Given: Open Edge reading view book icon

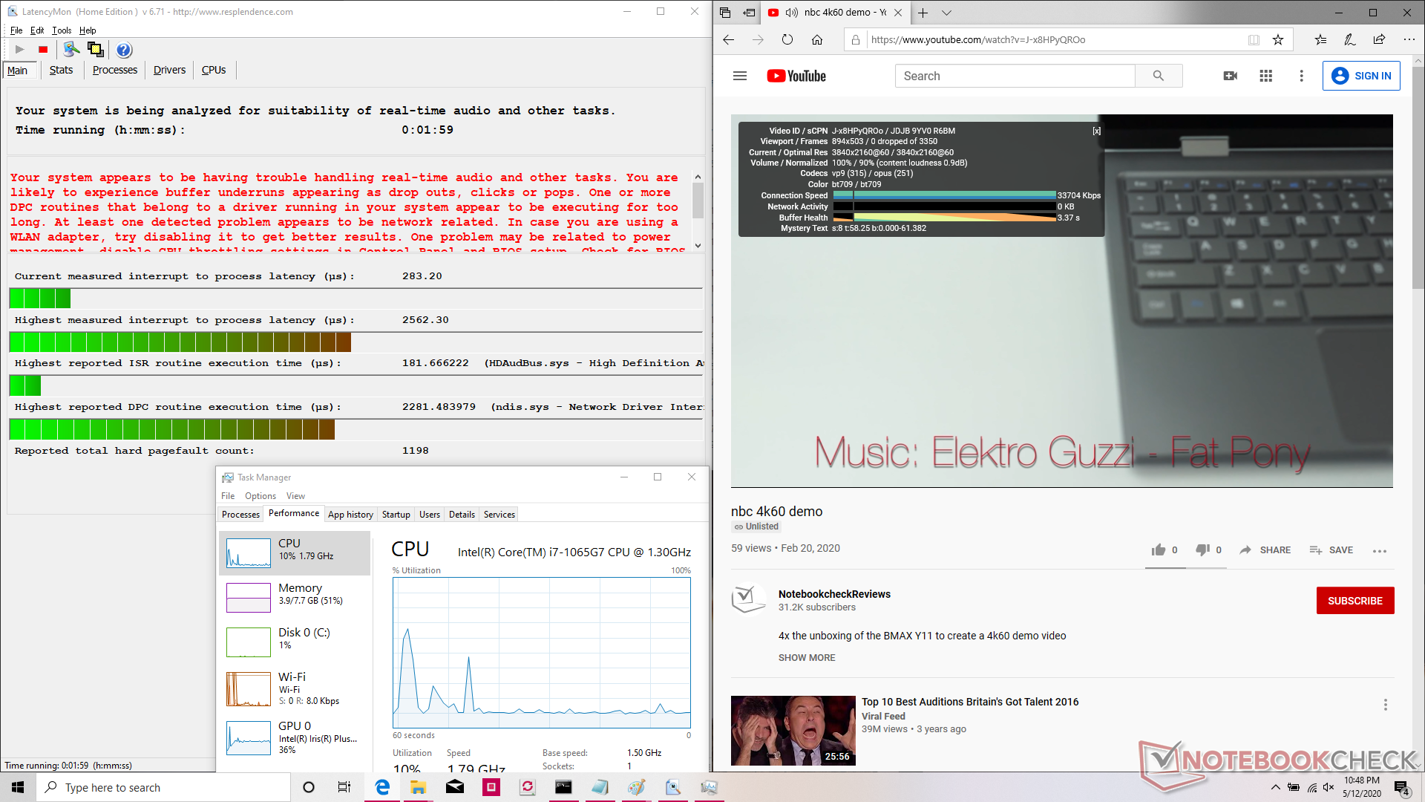Looking at the screenshot, I should click(1254, 40).
